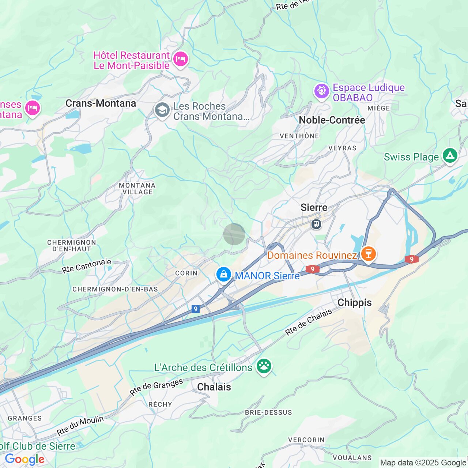Select the MANOR Sierre shopping bag pin

point(223,275)
